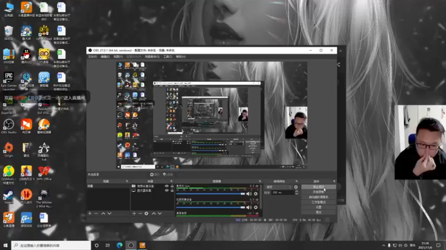Mute the 麦克风/Aux channel speaker icon
Viewport: 446px width, 250px height.
click(249, 194)
